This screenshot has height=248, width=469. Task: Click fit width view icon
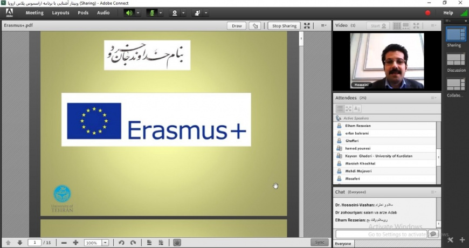click(161, 243)
